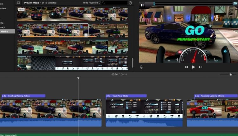Click the Play button under viewer
The image size is (238, 136).
[193, 67]
